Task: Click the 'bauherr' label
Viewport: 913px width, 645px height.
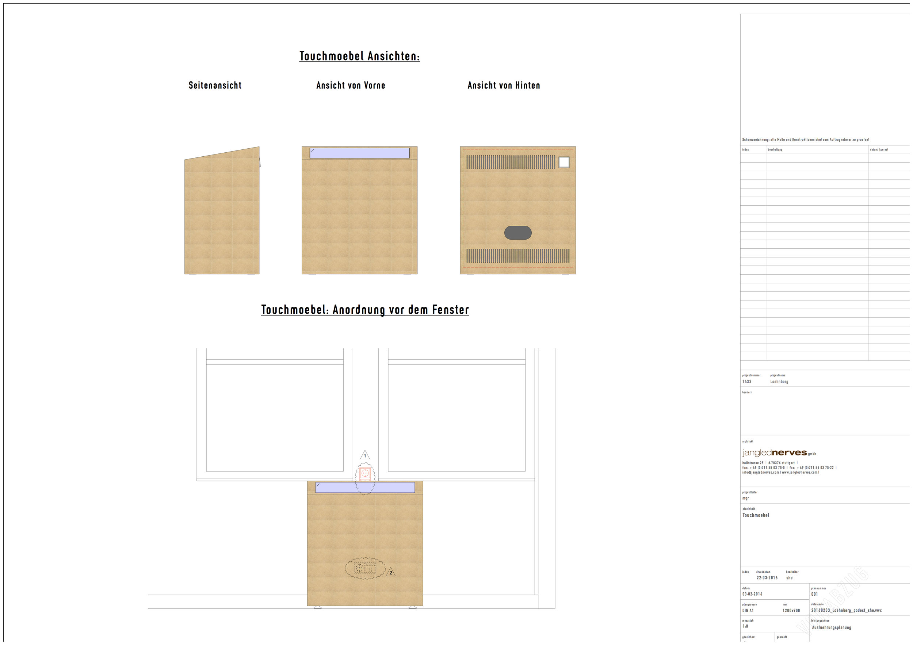Action: 747,392
